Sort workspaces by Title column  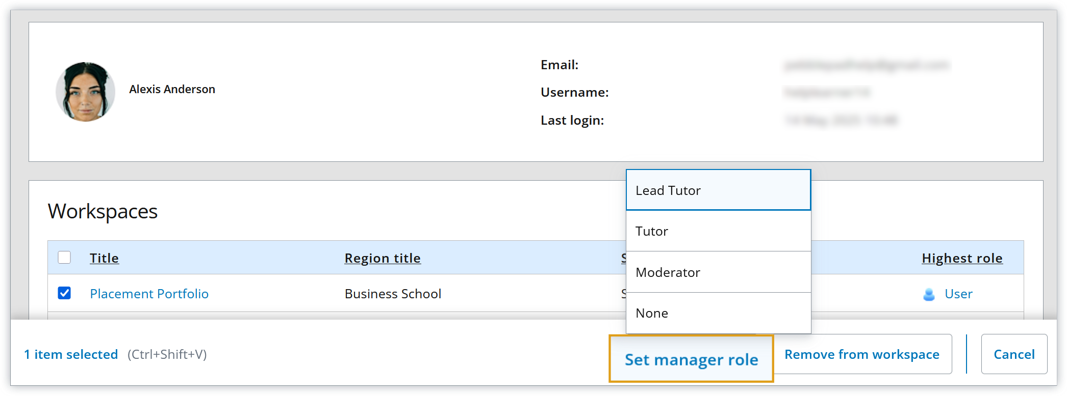(104, 258)
